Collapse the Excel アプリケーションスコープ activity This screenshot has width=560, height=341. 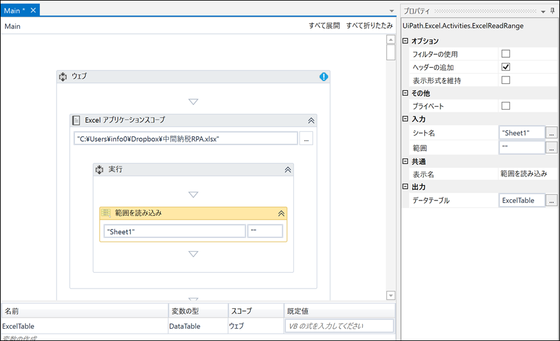[311, 120]
